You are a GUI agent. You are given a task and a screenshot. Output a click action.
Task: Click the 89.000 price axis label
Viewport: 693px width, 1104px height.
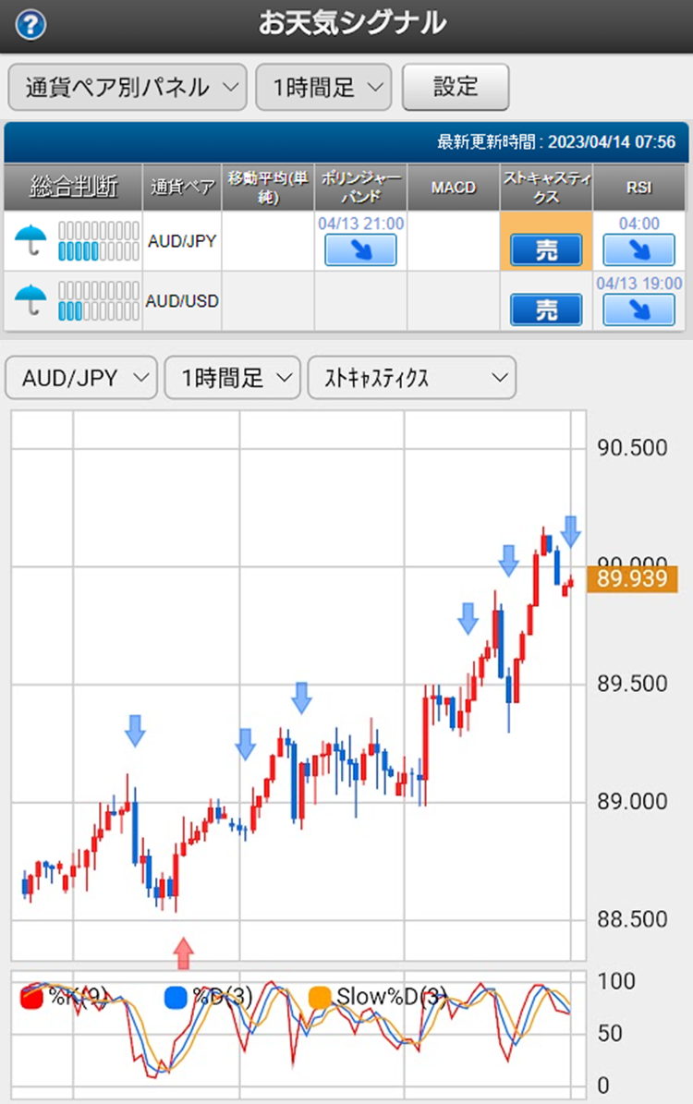click(632, 801)
